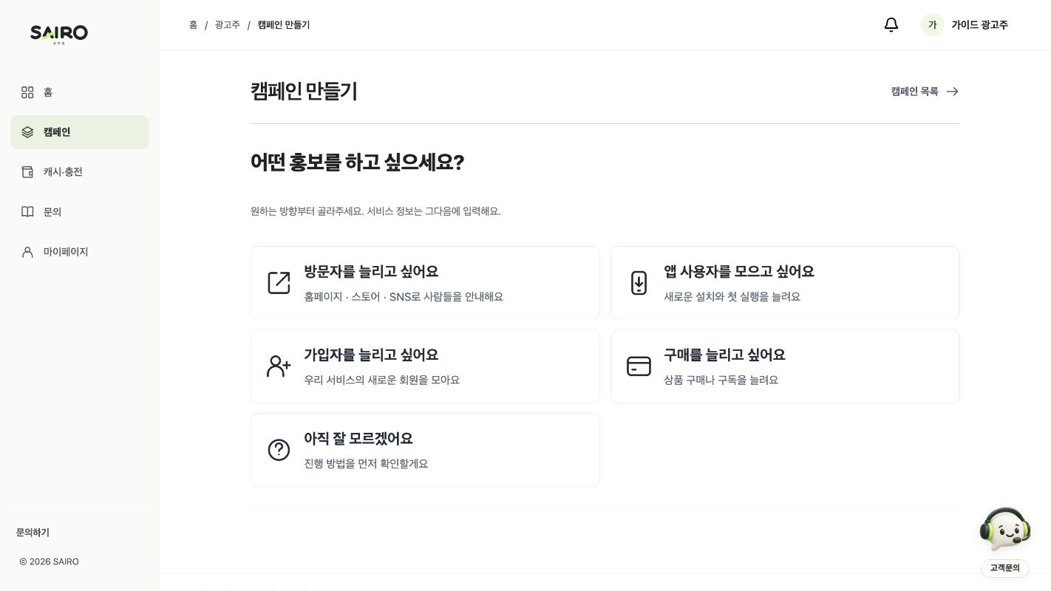Choose 구매를 늘리고 싶어요 option
The width and height of the screenshot is (1051, 591).
click(x=785, y=366)
